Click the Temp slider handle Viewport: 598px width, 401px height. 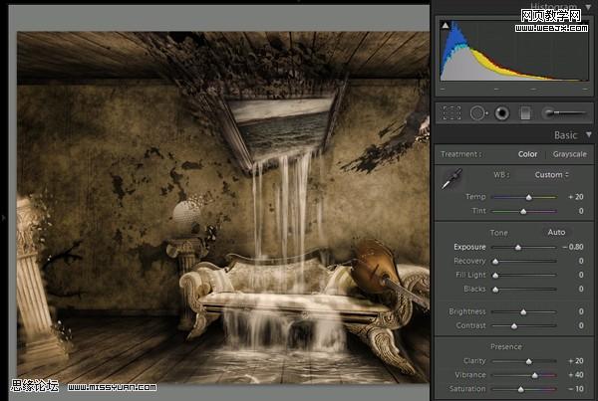(x=528, y=197)
